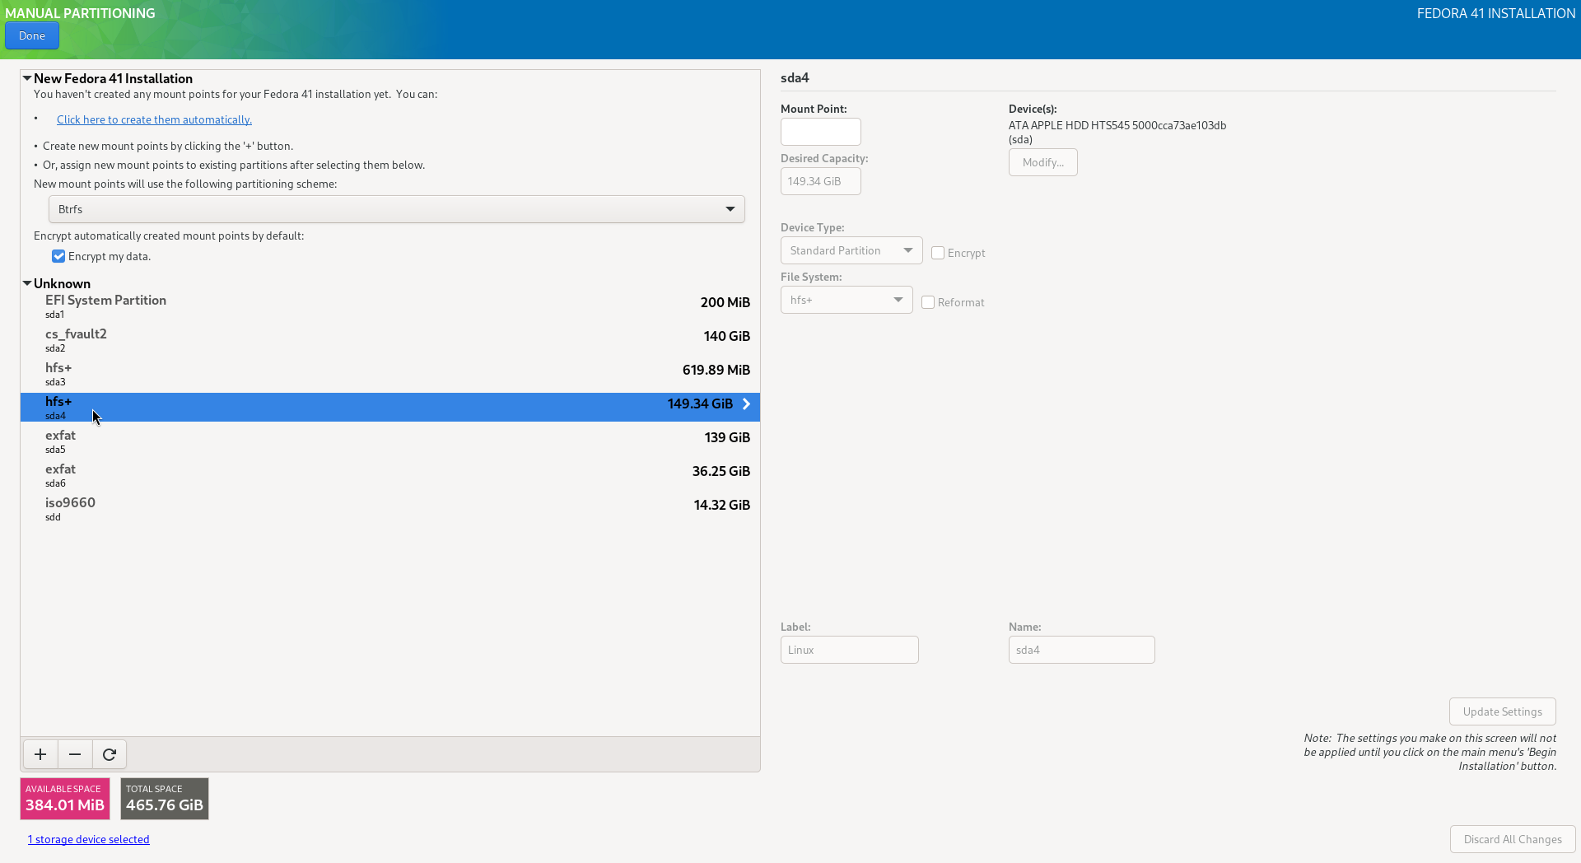Select iso9660 sdd row

click(x=390, y=508)
